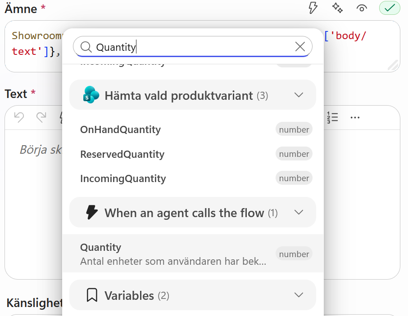Collapse When an agent calls the flow group
The height and width of the screenshot is (316, 408).
(299, 213)
